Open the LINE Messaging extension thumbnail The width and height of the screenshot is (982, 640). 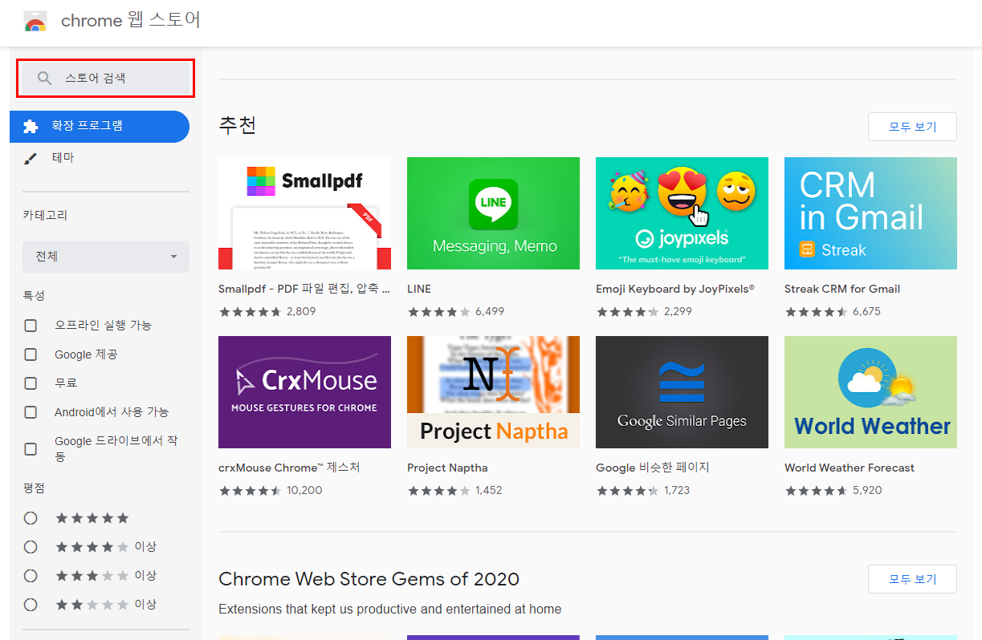click(x=493, y=213)
